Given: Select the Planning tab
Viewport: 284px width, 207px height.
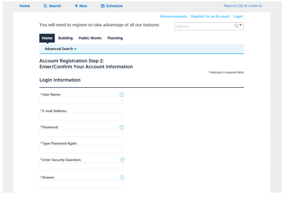Looking at the screenshot, I should (x=115, y=38).
